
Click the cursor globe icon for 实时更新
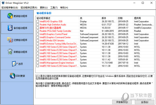coord(12,76)
